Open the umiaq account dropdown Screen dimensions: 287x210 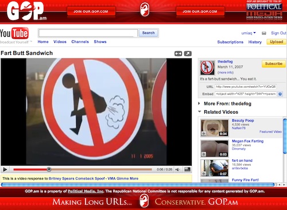[249, 33]
